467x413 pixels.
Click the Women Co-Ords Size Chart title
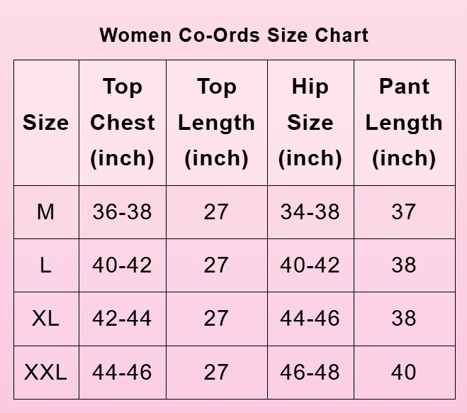click(234, 35)
